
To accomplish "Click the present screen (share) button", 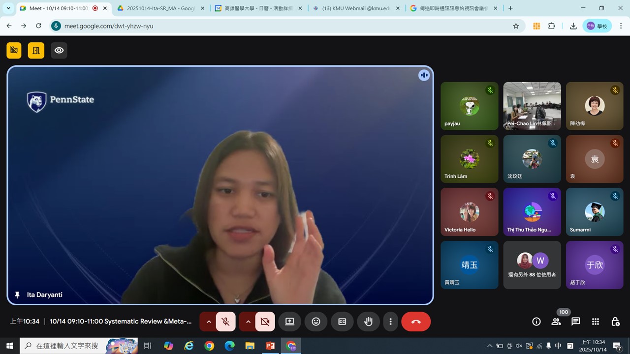I will (289, 322).
